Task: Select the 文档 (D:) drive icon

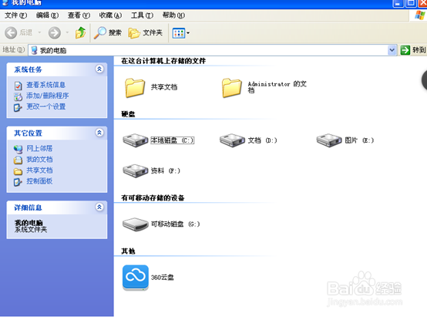Action: 232,140
